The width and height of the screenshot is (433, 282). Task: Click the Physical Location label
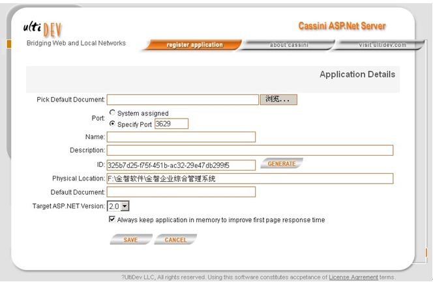pyautogui.click(x=79, y=178)
